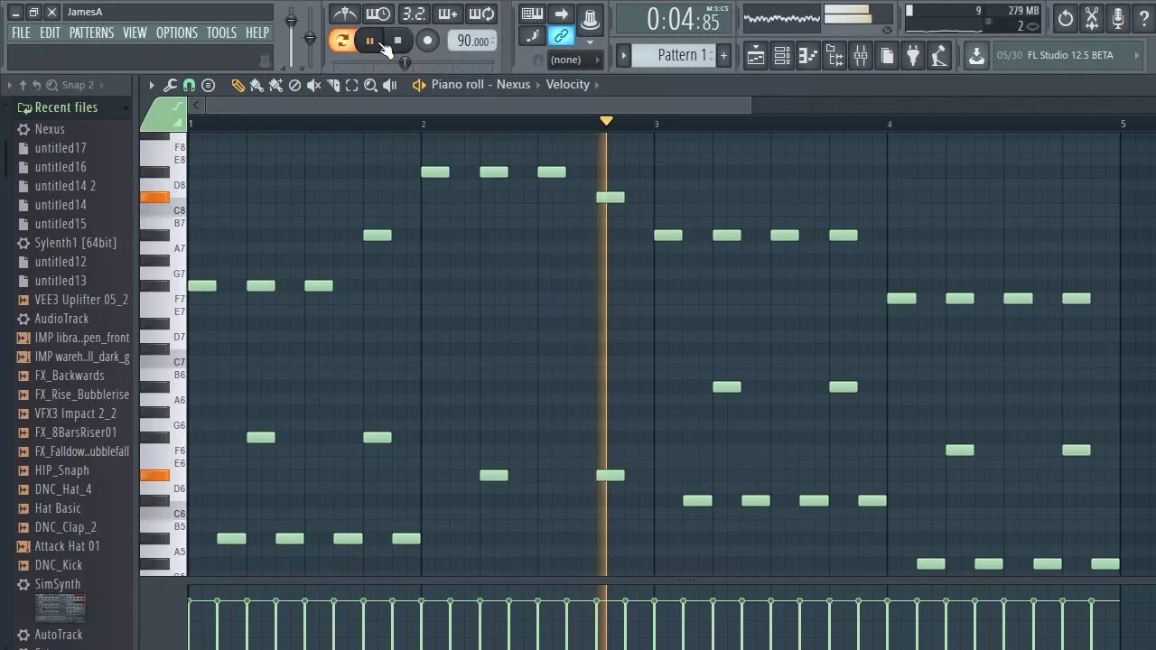This screenshot has height=650, width=1156.
Task: Click the browser collapse-up arrow icon
Action: pos(23,85)
